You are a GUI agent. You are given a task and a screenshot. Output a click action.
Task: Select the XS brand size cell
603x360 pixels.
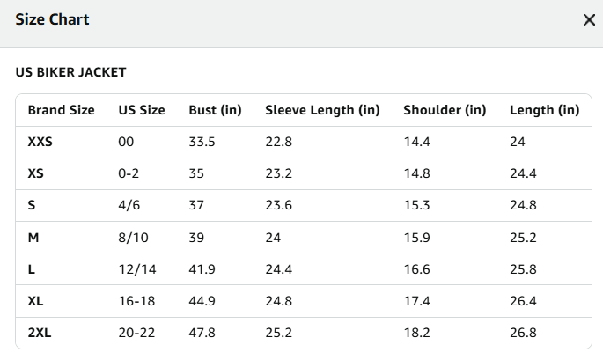[x=36, y=173]
